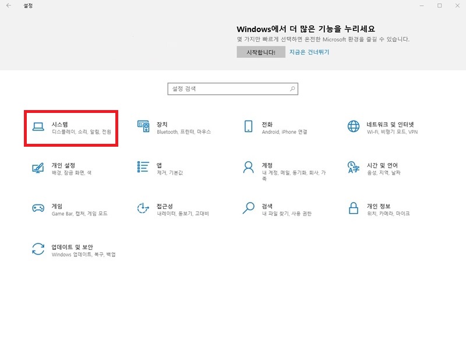The width and height of the screenshot is (466, 361).
Task: Click the 전화 category title
Action: pyautogui.click(x=267, y=124)
